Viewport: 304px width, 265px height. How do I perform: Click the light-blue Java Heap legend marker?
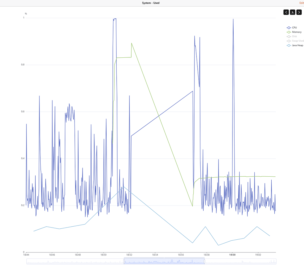click(289, 45)
